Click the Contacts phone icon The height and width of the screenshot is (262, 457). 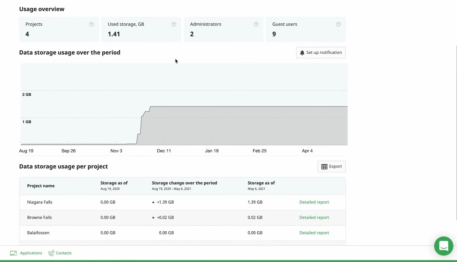51,253
